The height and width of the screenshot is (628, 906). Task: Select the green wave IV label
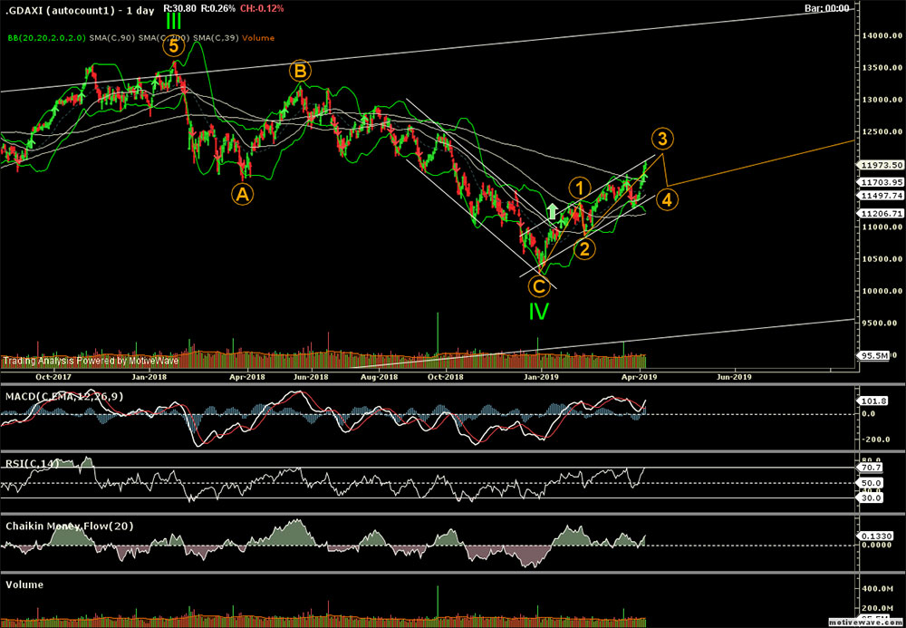[539, 312]
